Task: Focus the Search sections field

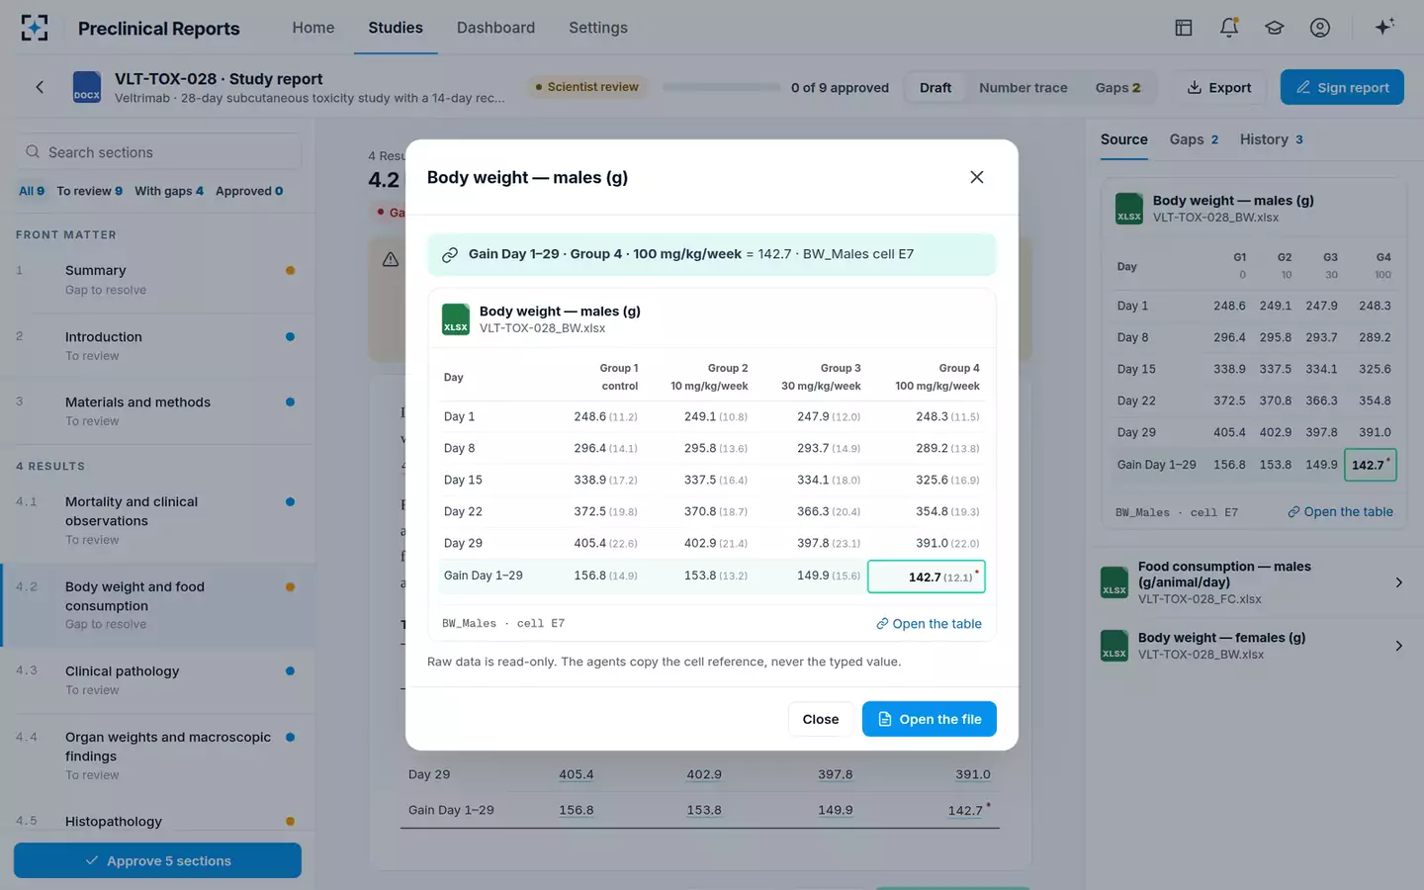Action: [158, 152]
